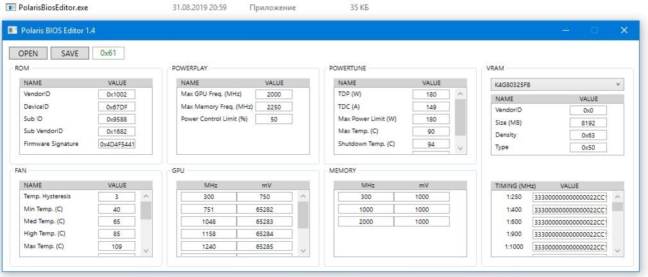Select the 0x61 checksum field

pyautogui.click(x=108, y=53)
